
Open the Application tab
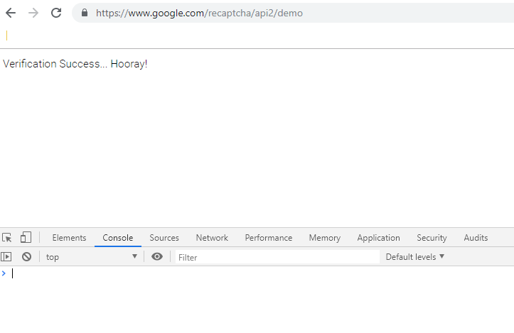pyautogui.click(x=378, y=238)
